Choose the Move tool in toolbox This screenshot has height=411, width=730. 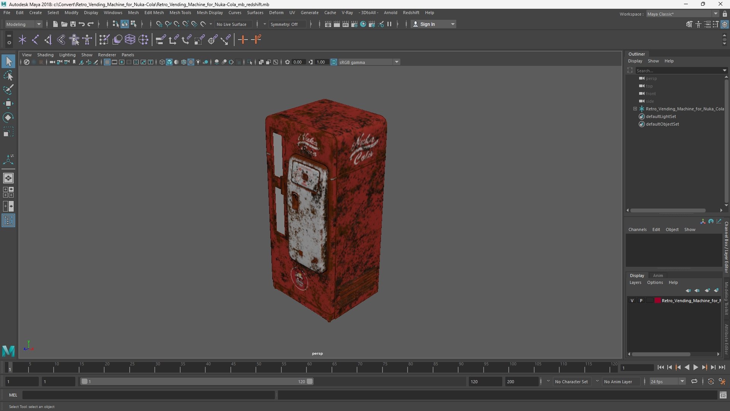pos(8,104)
